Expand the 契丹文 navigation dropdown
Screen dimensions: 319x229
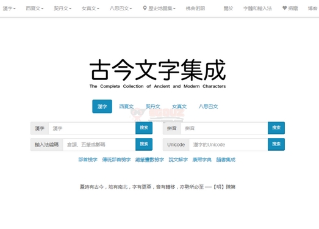tap(62, 9)
